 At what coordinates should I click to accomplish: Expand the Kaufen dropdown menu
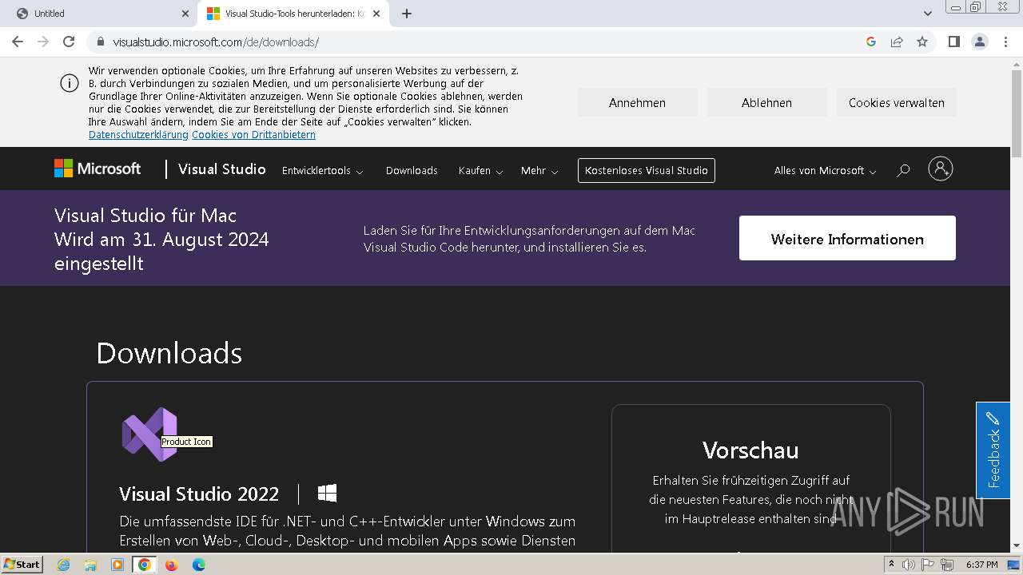coord(480,171)
